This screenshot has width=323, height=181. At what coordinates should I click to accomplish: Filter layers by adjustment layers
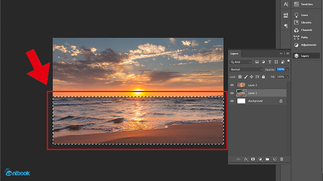coord(263,62)
